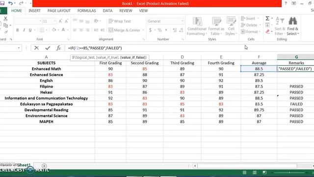The height and width of the screenshot is (177, 314).
Task: Select the Average cell showing 83.5
Action: click(259, 104)
